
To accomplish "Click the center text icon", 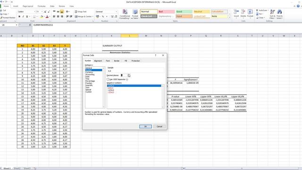I will click(x=58, y=17).
